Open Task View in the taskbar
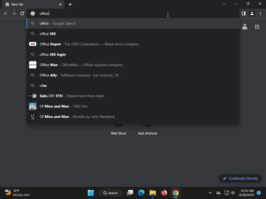 (x=130, y=193)
